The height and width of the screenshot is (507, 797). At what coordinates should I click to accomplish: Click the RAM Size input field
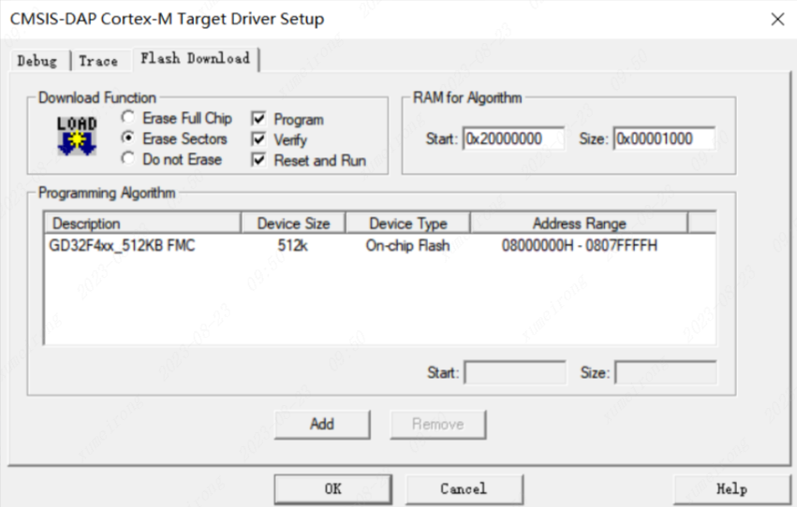(x=663, y=138)
